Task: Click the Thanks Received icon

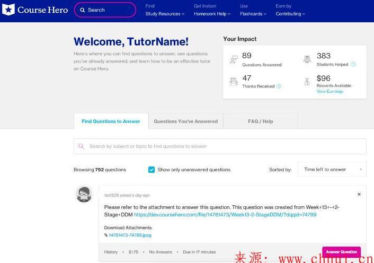Action: point(234,82)
